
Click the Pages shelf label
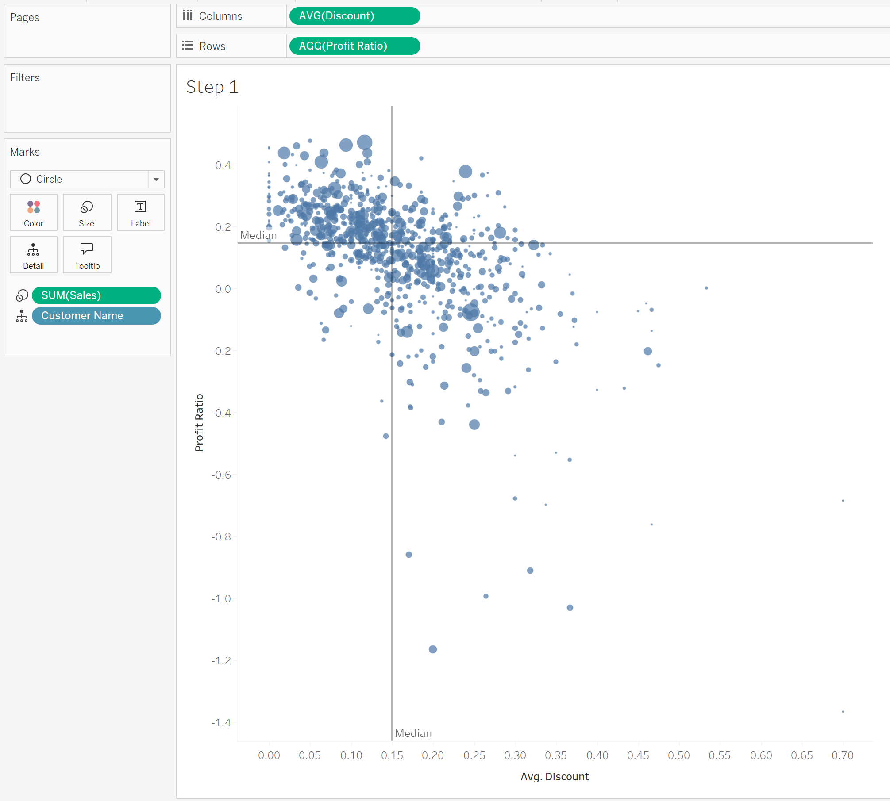25,18
